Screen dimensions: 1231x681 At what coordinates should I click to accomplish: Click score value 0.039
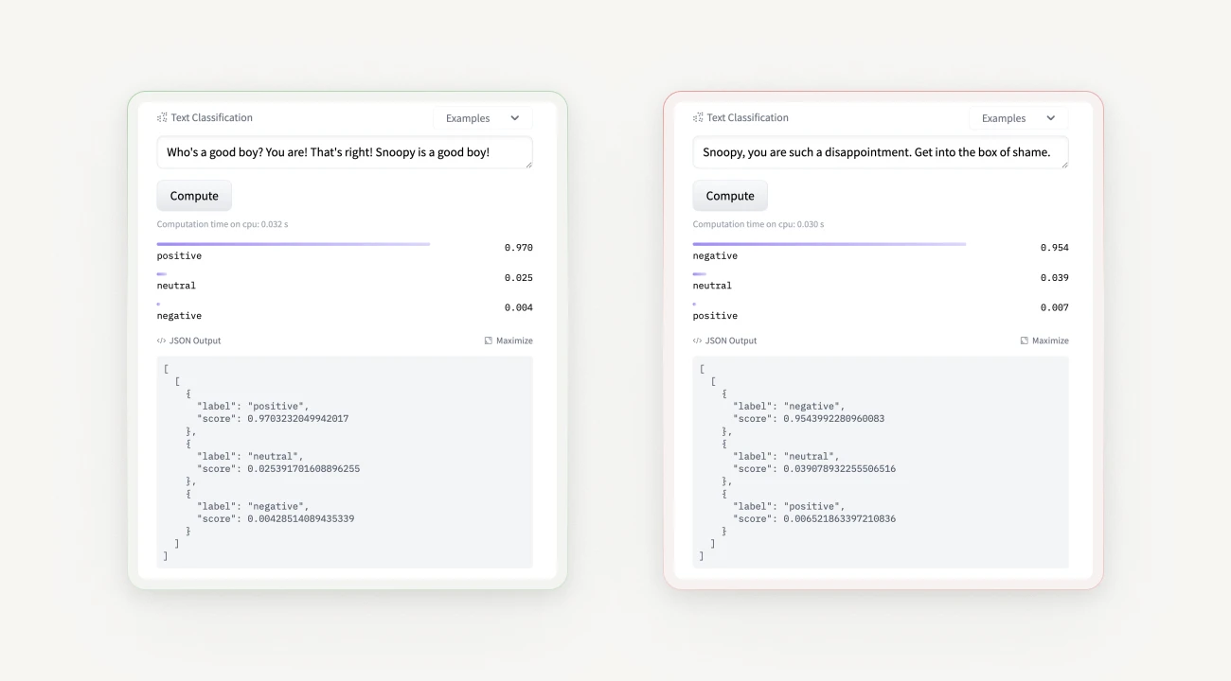coord(1054,278)
